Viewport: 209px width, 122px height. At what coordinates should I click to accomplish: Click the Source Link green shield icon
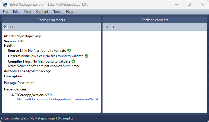(x=69, y=51)
